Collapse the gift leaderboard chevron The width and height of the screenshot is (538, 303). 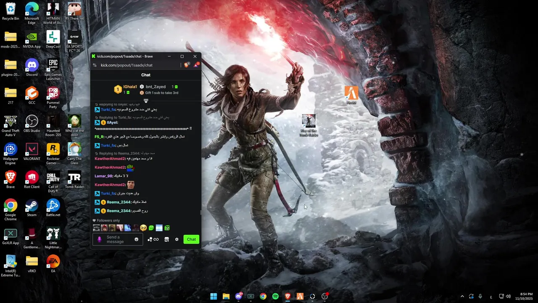click(146, 101)
